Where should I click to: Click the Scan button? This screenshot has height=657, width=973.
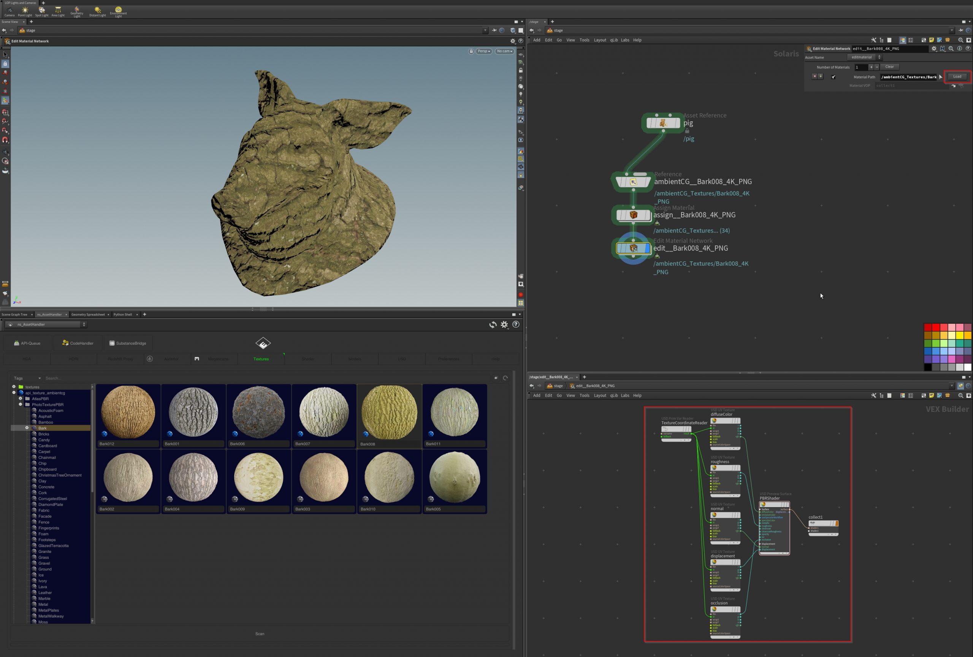point(260,633)
